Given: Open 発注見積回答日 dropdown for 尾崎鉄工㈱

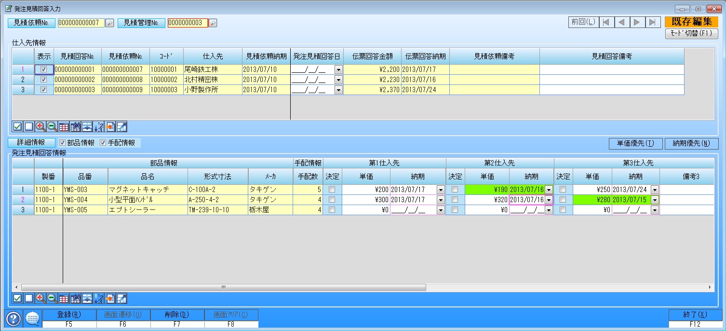Looking at the screenshot, I should 338,69.
